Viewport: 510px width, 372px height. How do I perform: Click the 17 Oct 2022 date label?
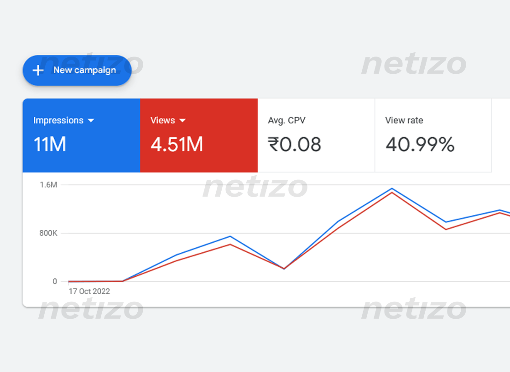[89, 291]
